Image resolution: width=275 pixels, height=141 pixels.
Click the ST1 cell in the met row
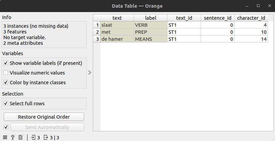pos(184,32)
